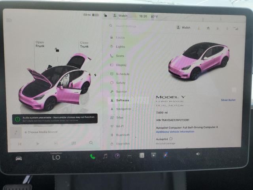Tap the battery range indicator

click(x=91, y=15)
